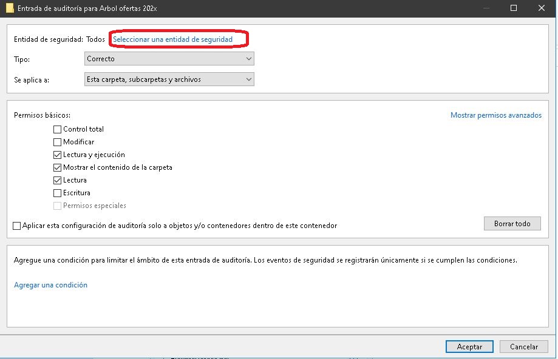Click the folder icon in the title bar
The width and height of the screenshot is (558, 359).
click(9, 8)
